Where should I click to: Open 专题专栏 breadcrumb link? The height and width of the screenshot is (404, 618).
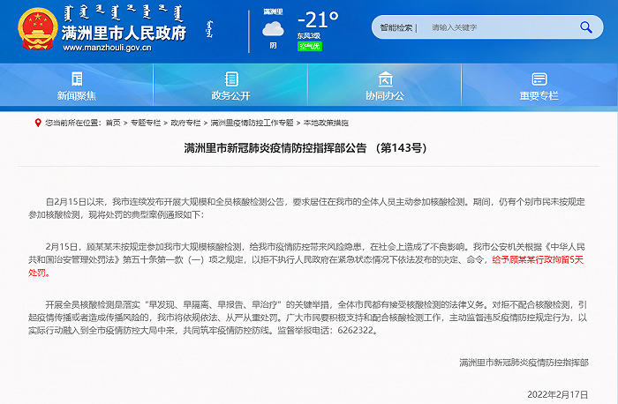147,123
